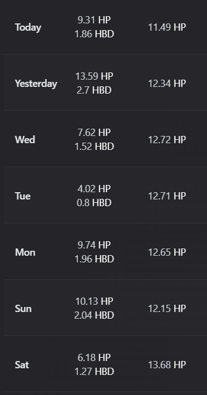Select the 13.59 HP value for Yesterday
This screenshot has height=395, width=207.
94,76
